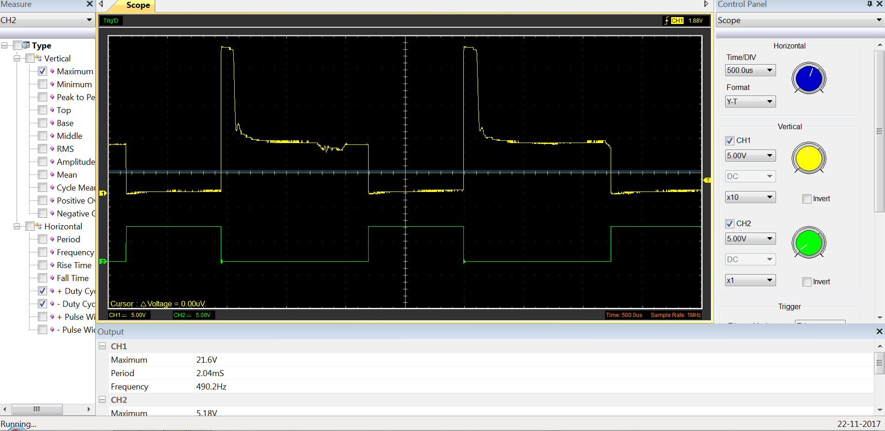Image resolution: width=885 pixels, height=431 pixels.
Task: Click the Horizontal group icon
Action: point(38,226)
